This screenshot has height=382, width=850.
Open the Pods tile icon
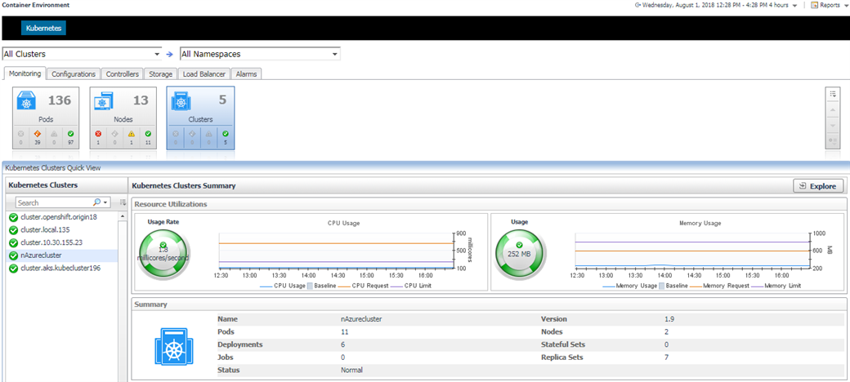pyautogui.click(x=27, y=101)
